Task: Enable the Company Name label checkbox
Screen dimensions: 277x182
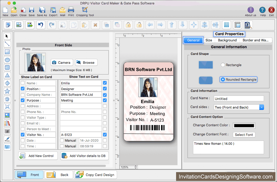Action: click(x=23, y=95)
